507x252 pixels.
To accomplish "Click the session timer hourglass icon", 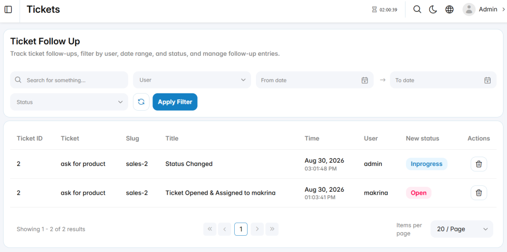I will click(374, 10).
